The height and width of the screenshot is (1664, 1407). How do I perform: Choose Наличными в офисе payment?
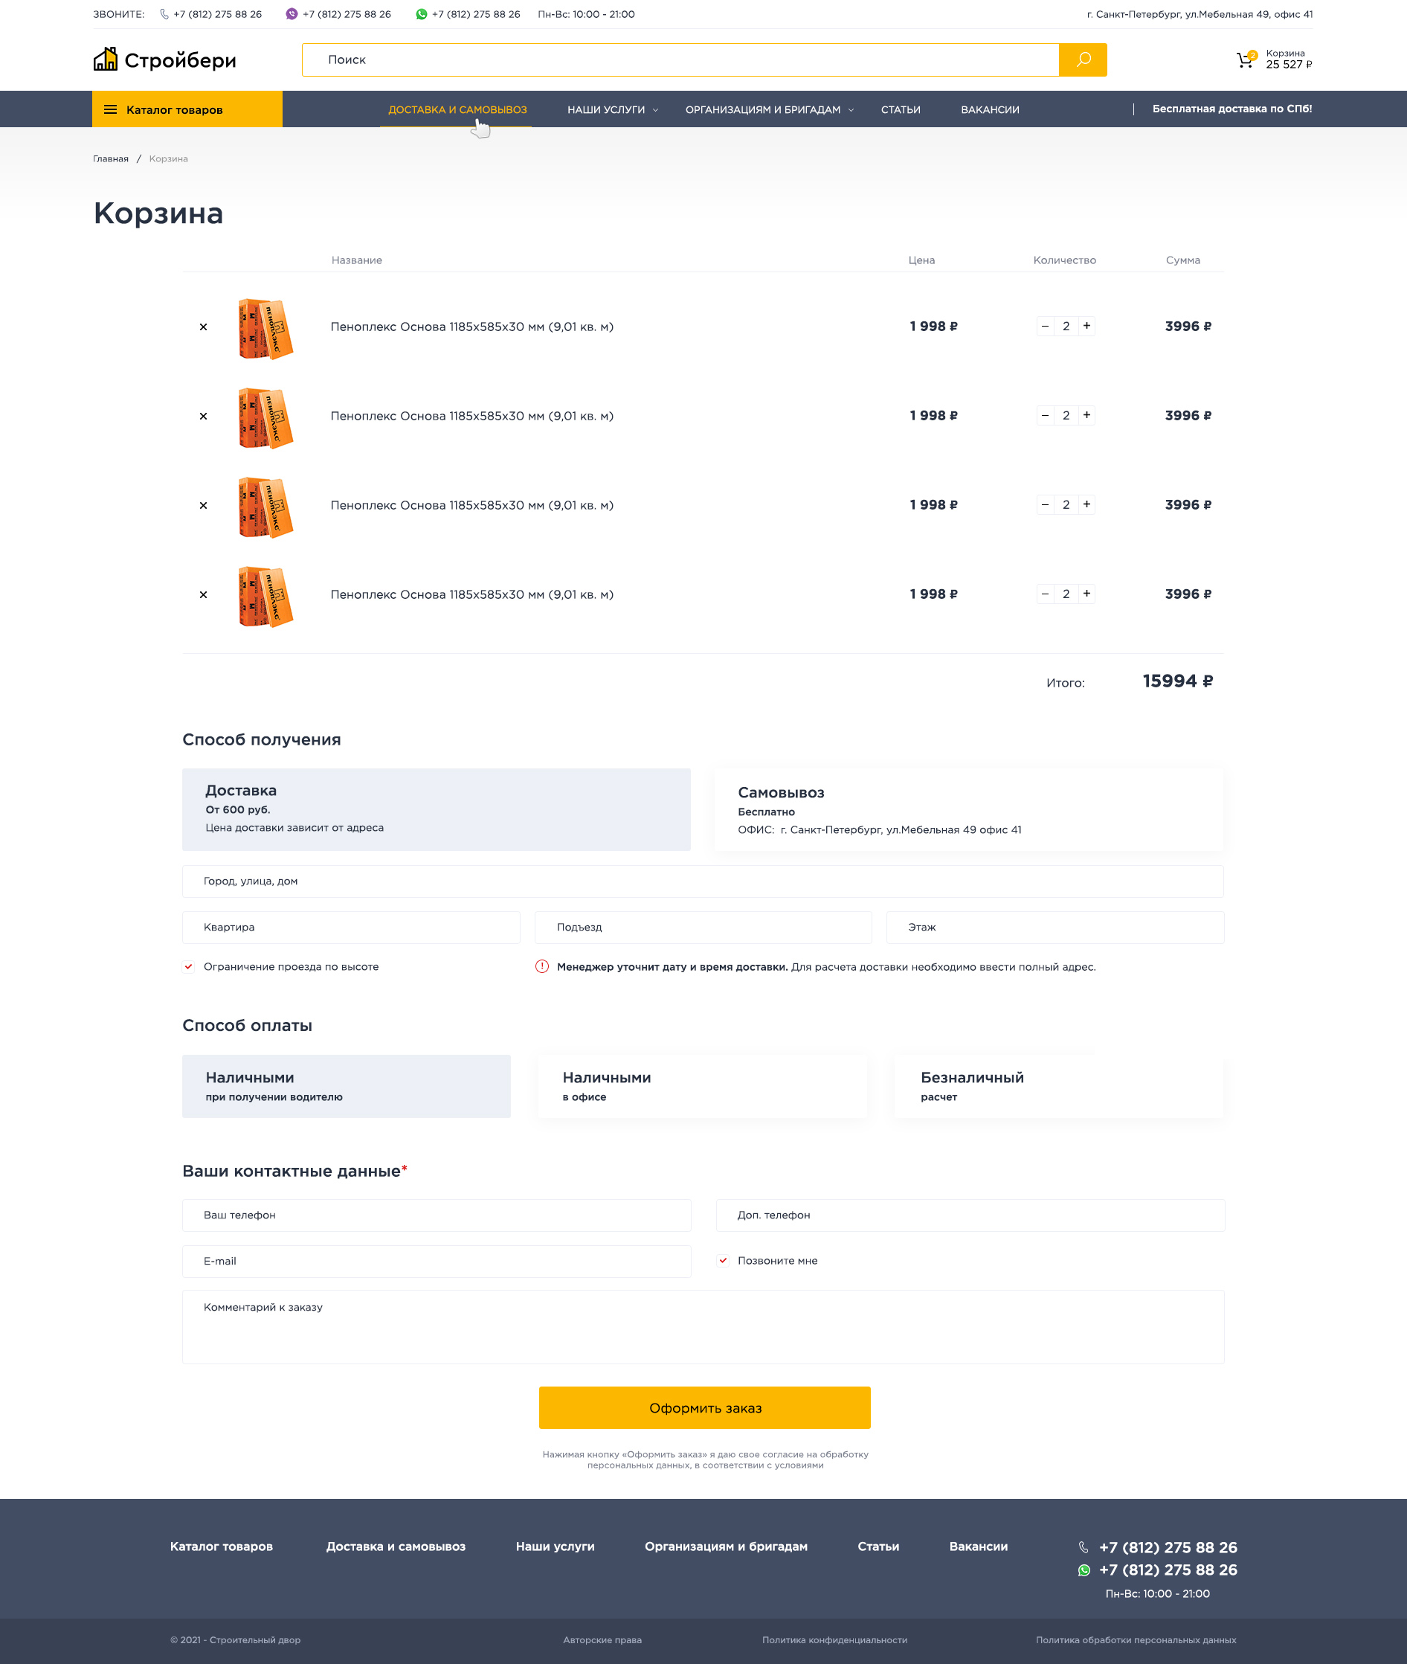[x=702, y=1087]
